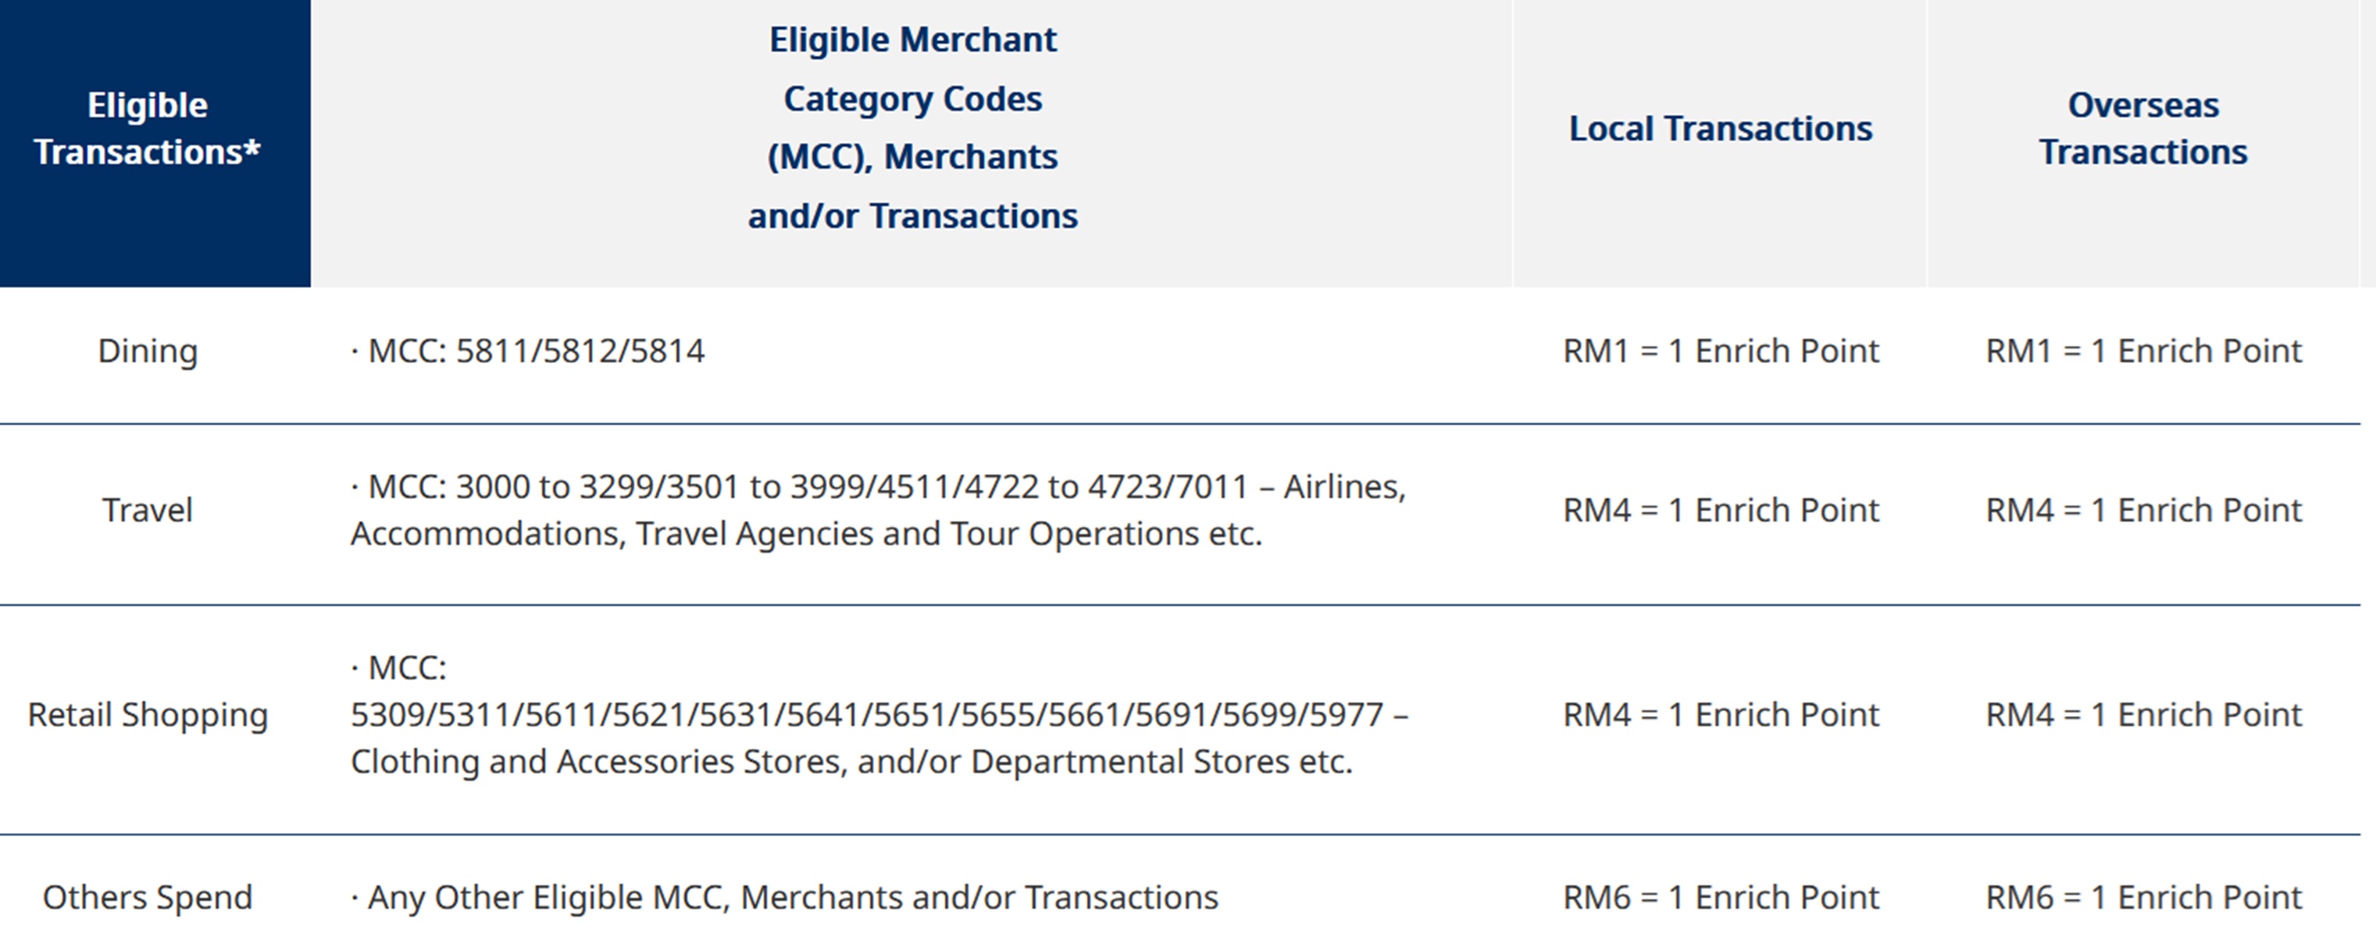Select Dining's local RM1 Enrich Point rate

[x=1720, y=351]
